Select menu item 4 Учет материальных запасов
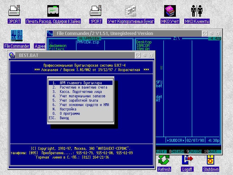 [80, 96]
